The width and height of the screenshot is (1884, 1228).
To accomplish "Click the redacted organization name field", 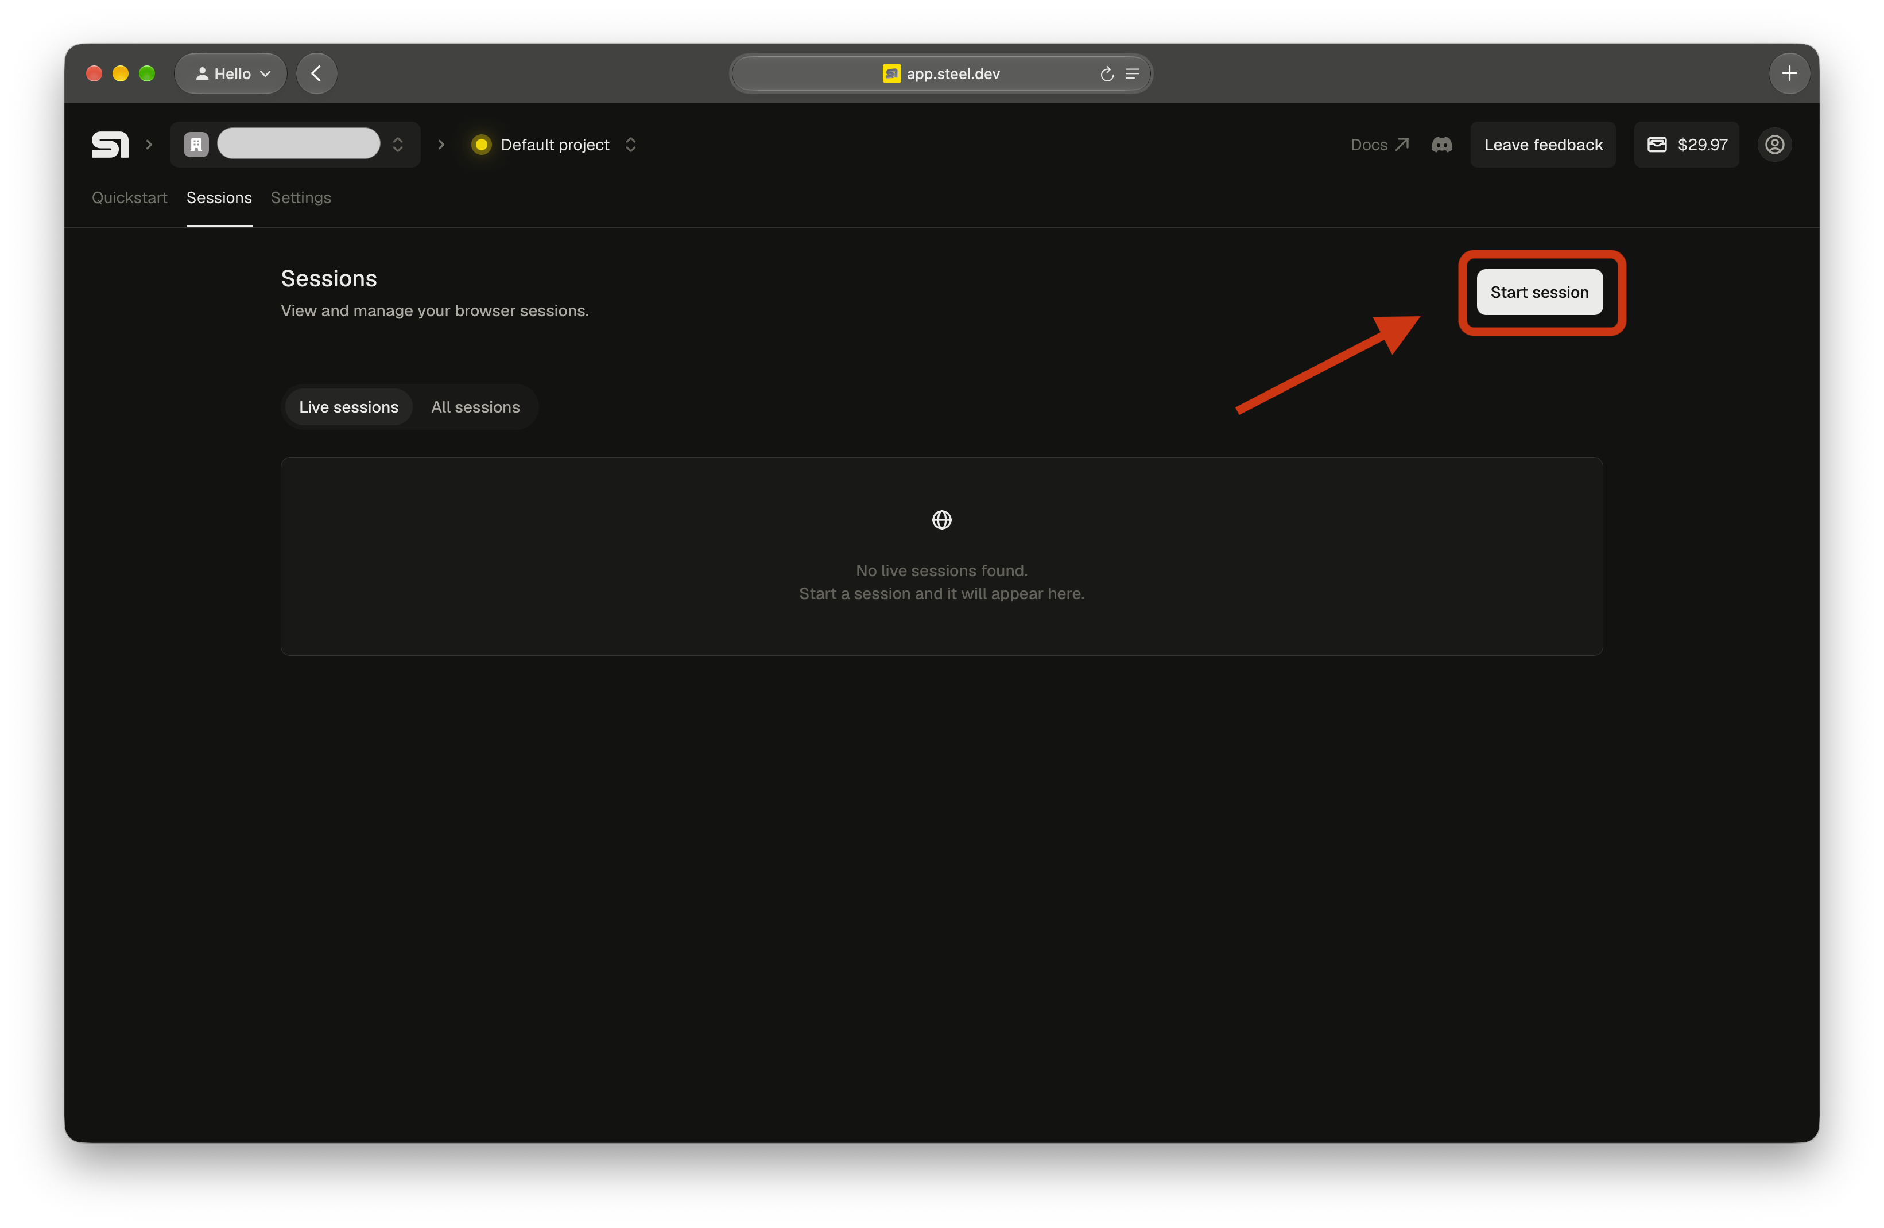I will [299, 143].
